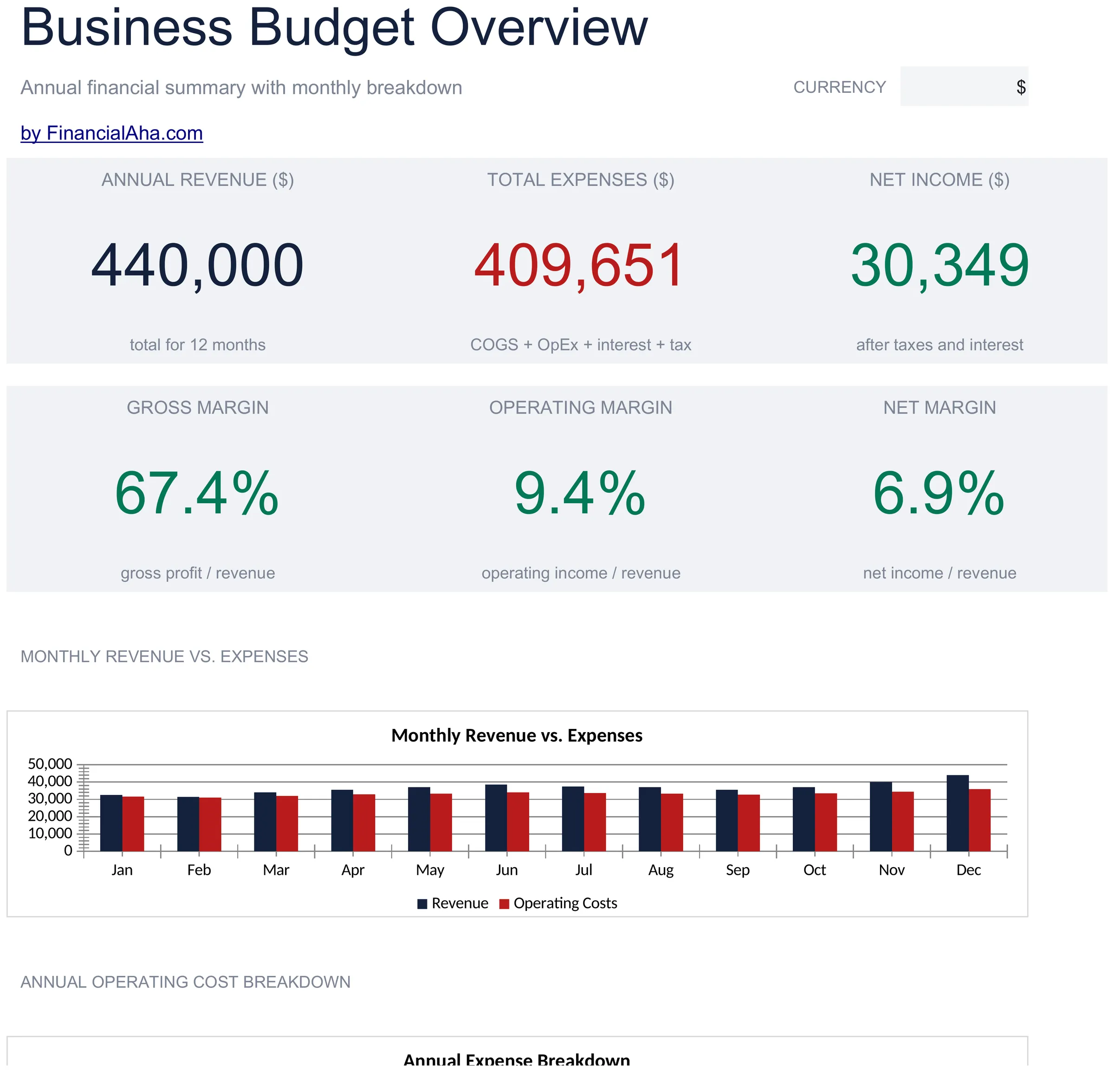Click the ANNUAL OPERATING COST BREAKDOWN heading

pos(185,982)
